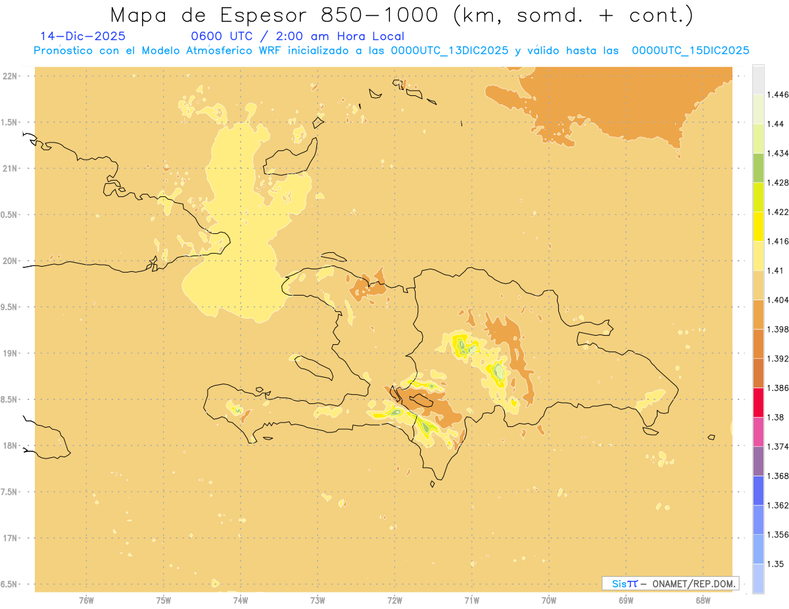
Task: Click the date label '14-Dic-2025'
Action: click(x=83, y=36)
